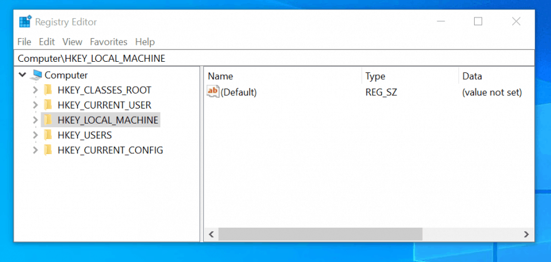Click the Registry Editor app icon in title bar

[x=25, y=22]
